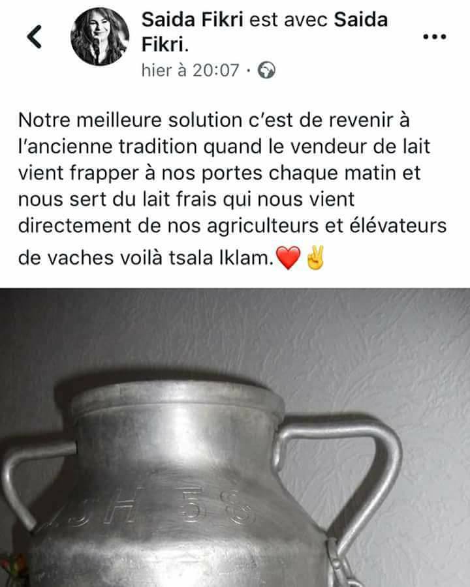Click the globe public audience icon
The width and height of the screenshot is (470, 587).
266,70
